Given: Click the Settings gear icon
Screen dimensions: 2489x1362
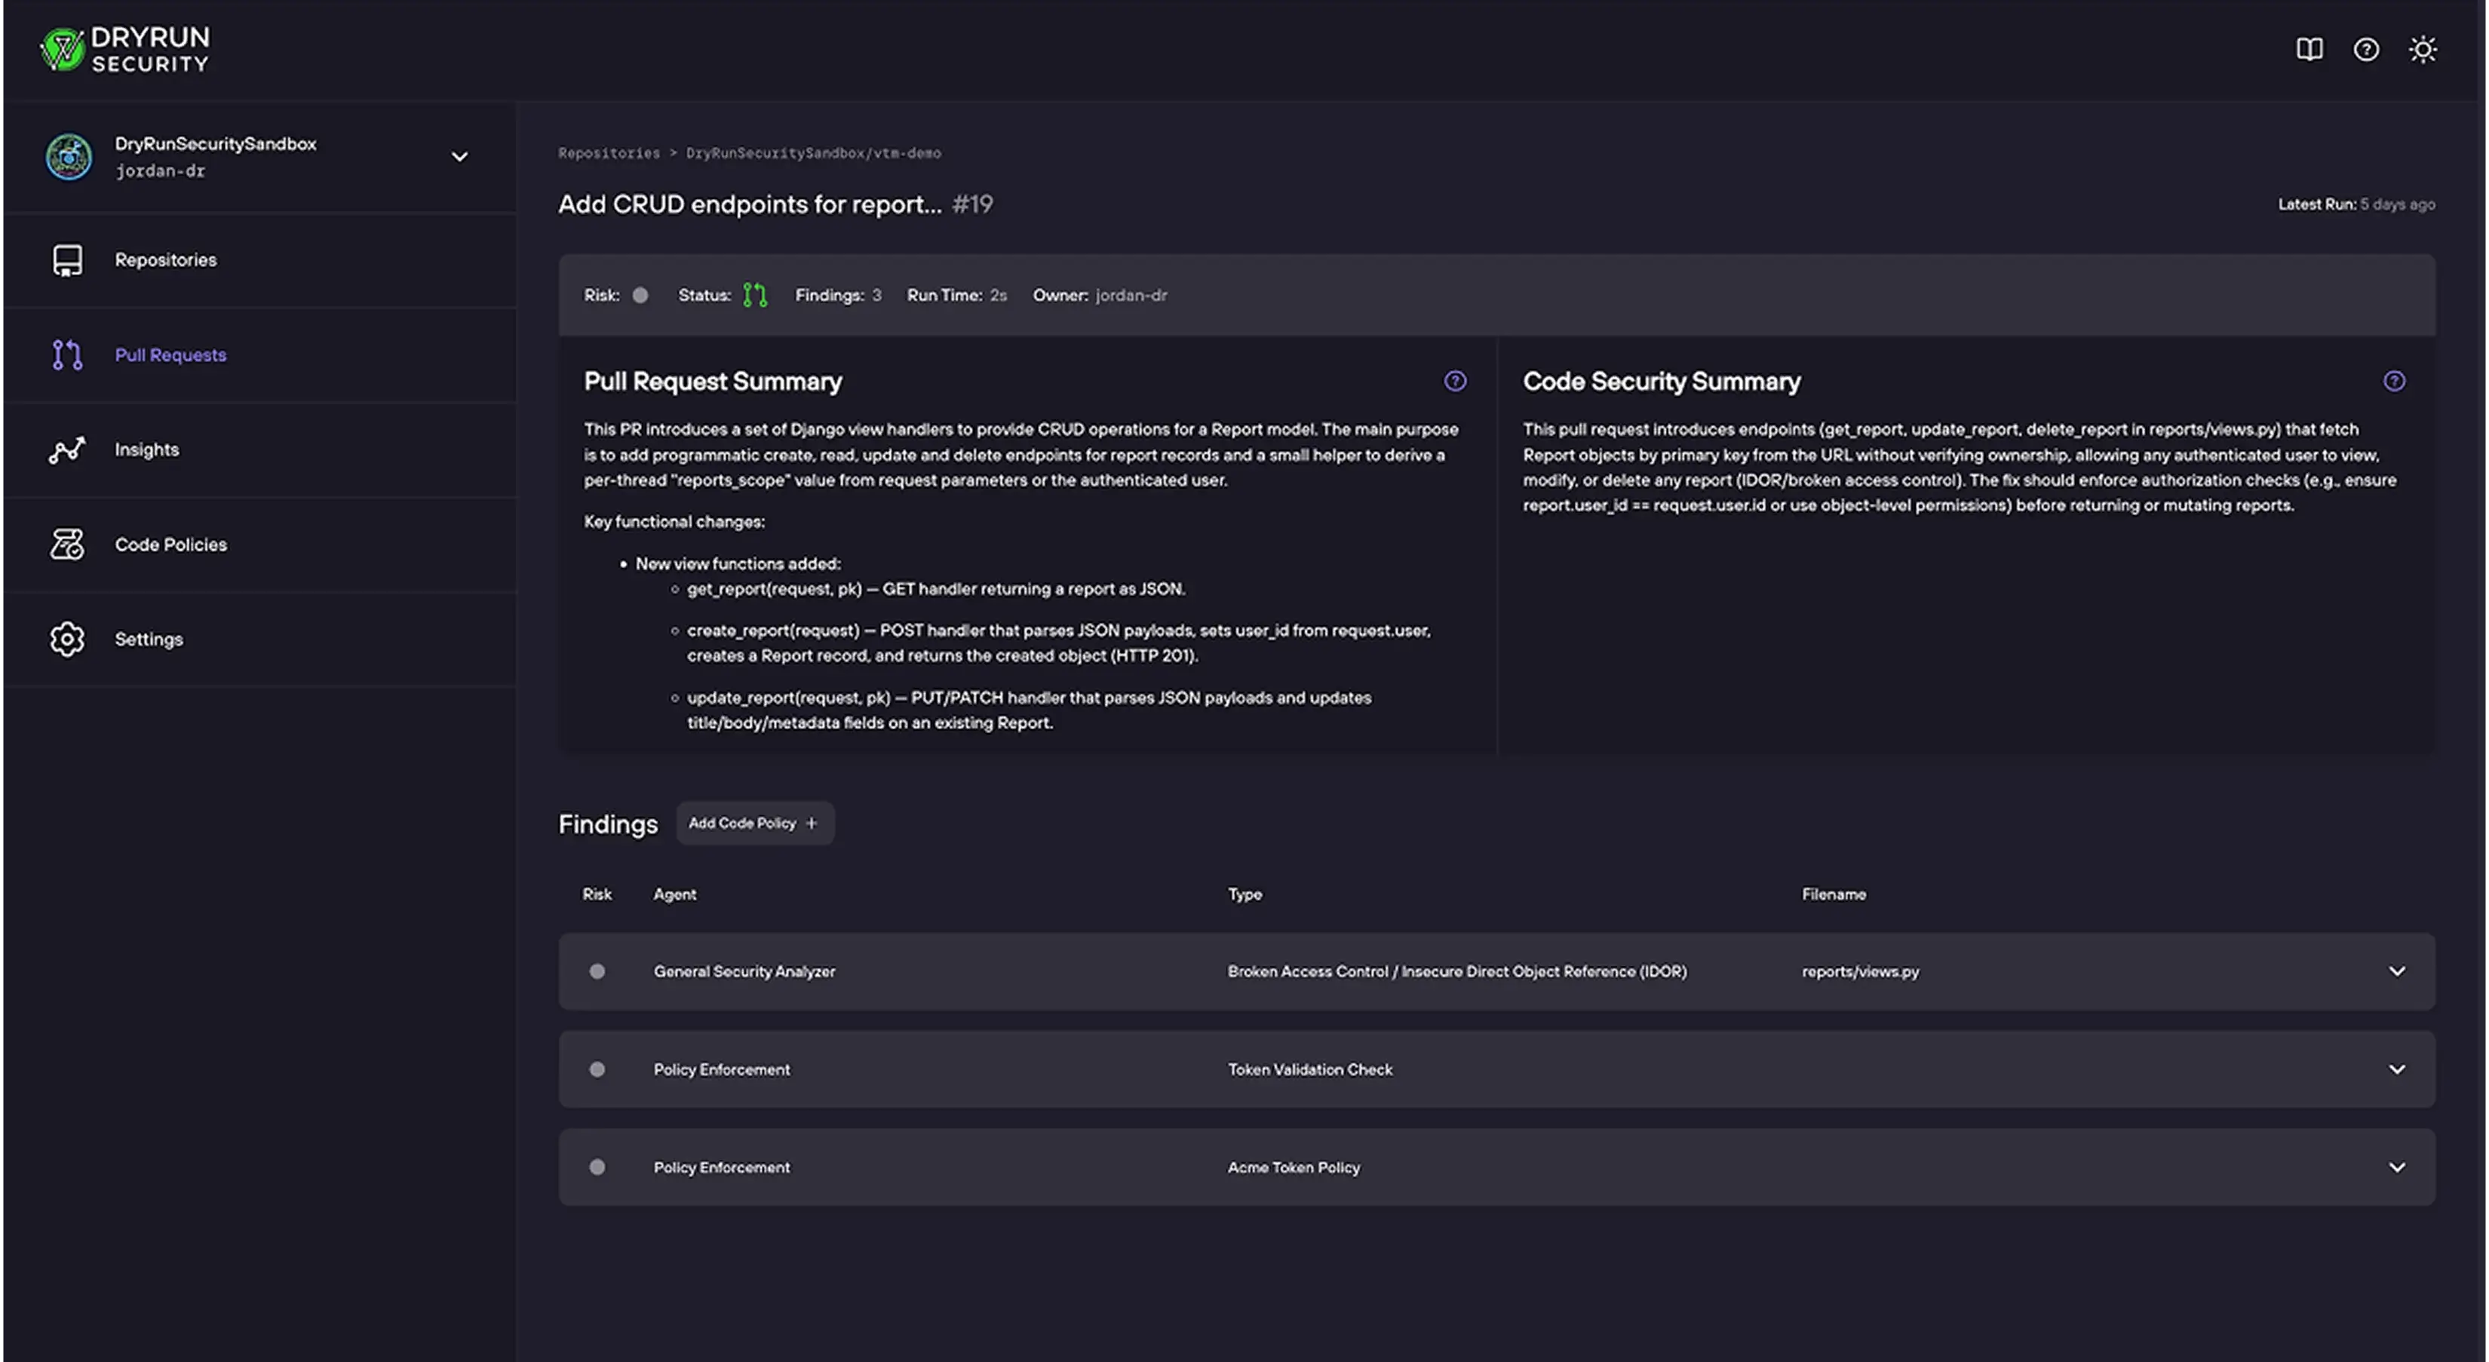Looking at the screenshot, I should coord(68,640).
